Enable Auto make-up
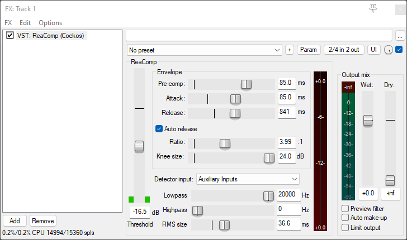The height and width of the screenshot is (240, 407). click(x=345, y=217)
